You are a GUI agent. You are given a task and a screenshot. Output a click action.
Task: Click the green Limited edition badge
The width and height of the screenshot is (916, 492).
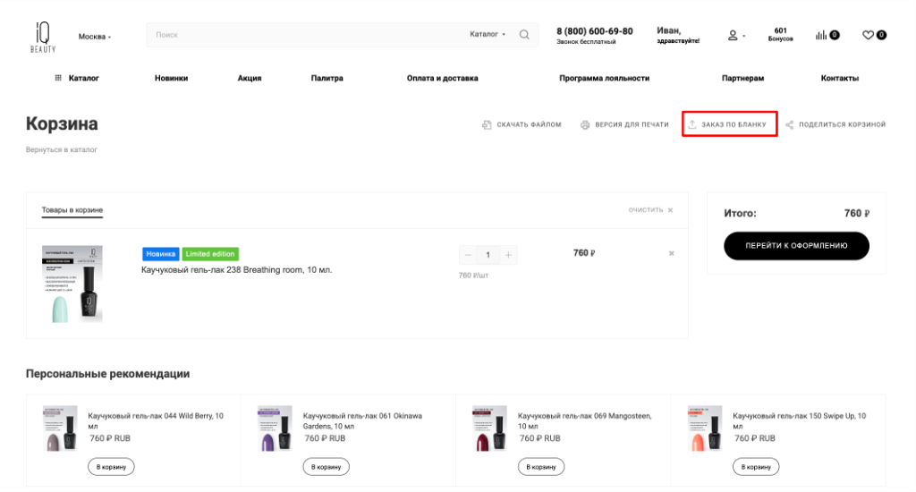pyautogui.click(x=210, y=253)
